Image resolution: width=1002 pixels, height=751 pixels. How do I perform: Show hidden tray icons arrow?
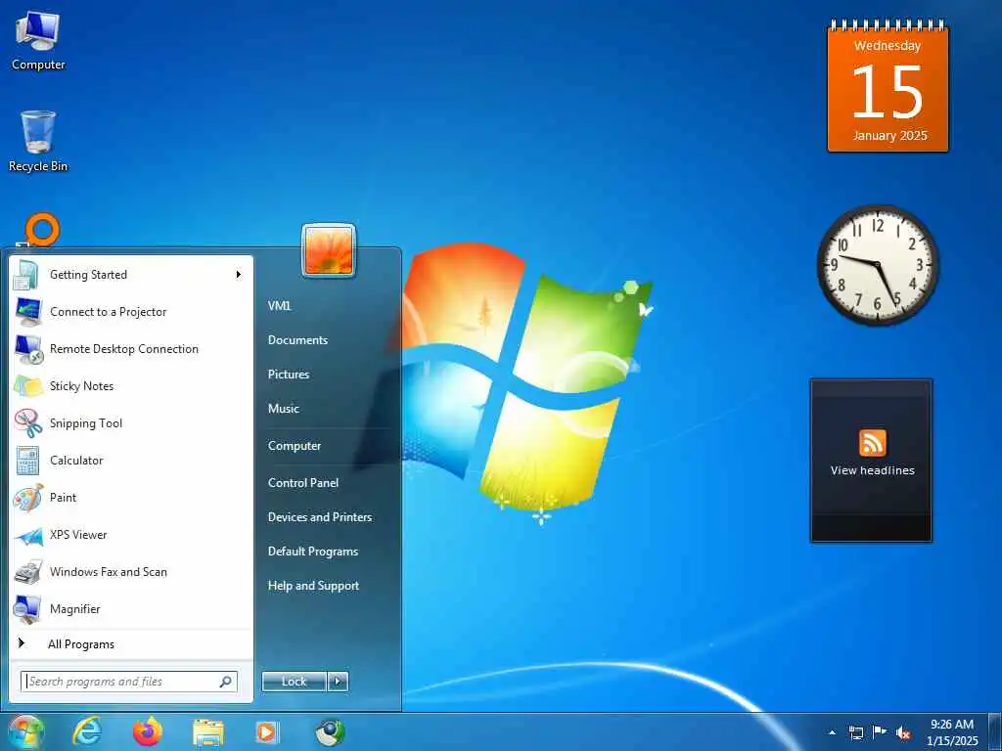coord(832,732)
